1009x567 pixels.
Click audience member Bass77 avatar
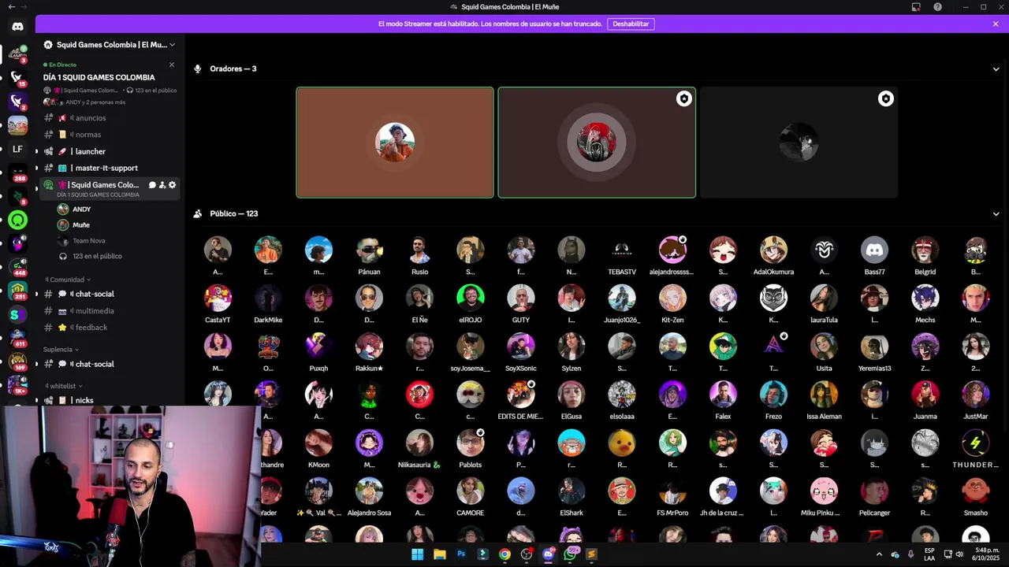point(874,250)
